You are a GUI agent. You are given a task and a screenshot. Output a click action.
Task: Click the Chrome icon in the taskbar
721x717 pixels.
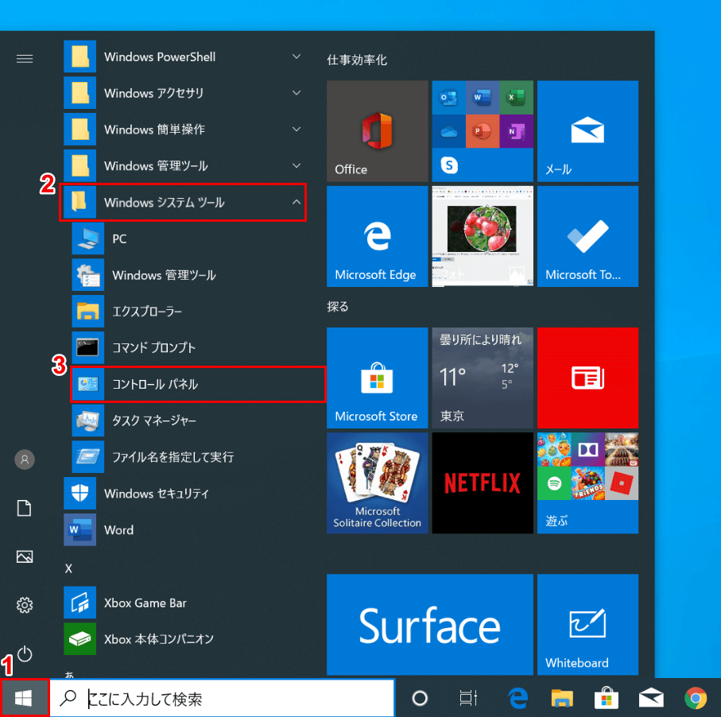coord(696,698)
